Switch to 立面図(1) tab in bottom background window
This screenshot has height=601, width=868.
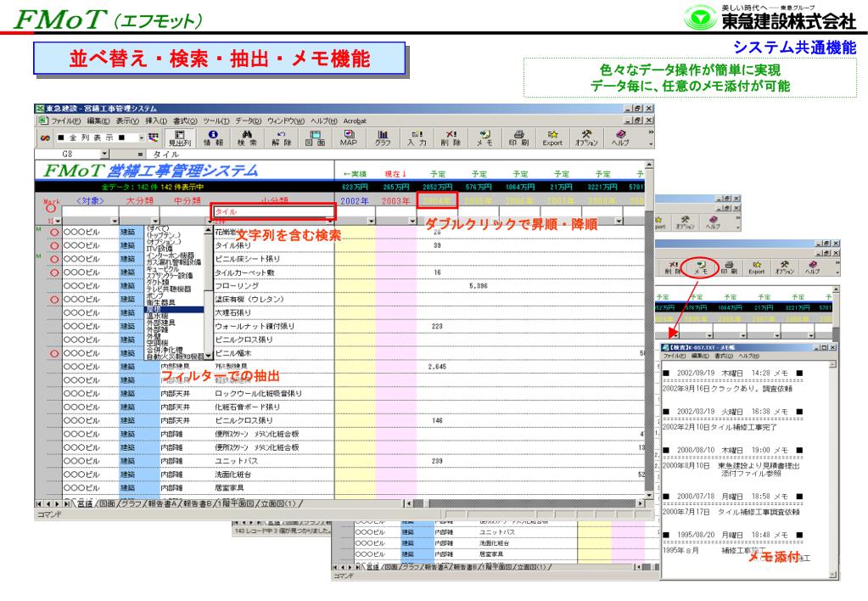point(531,567)
